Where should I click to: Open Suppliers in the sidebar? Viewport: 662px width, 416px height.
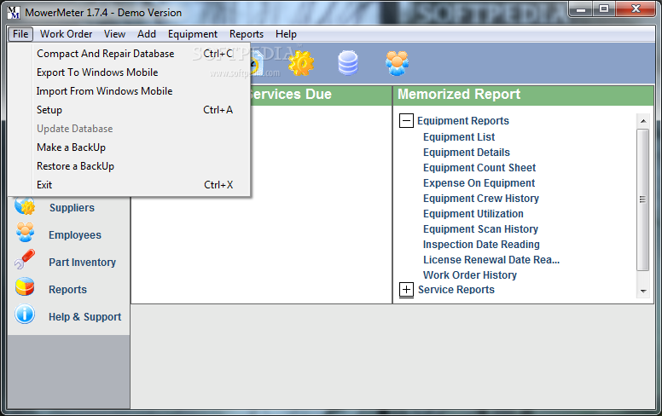[x=72, y=208]
